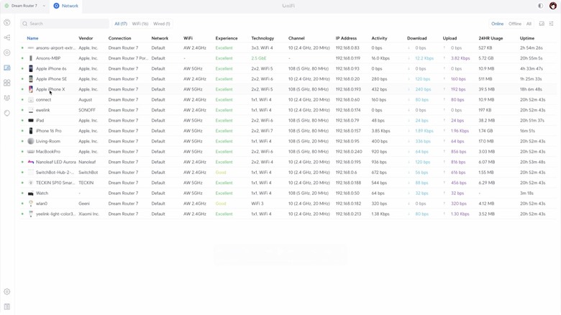
Task: Click the yeelink-light device icon
Action: [31, 214]
